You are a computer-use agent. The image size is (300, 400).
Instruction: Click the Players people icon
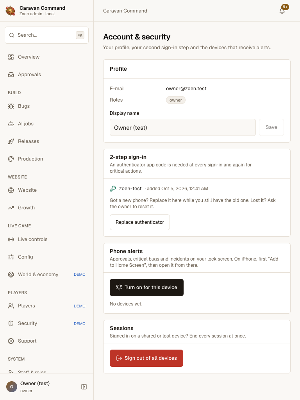[x=11, y=306]
